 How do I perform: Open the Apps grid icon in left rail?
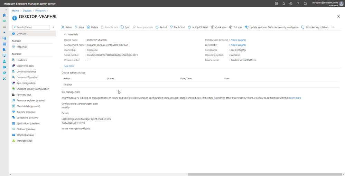[4, 44]
